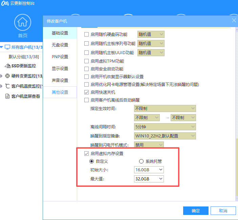Open the 初始大小 16.0GB dropdown
The height and width of the screenshot is (220, 238).
tap(149, 170)
